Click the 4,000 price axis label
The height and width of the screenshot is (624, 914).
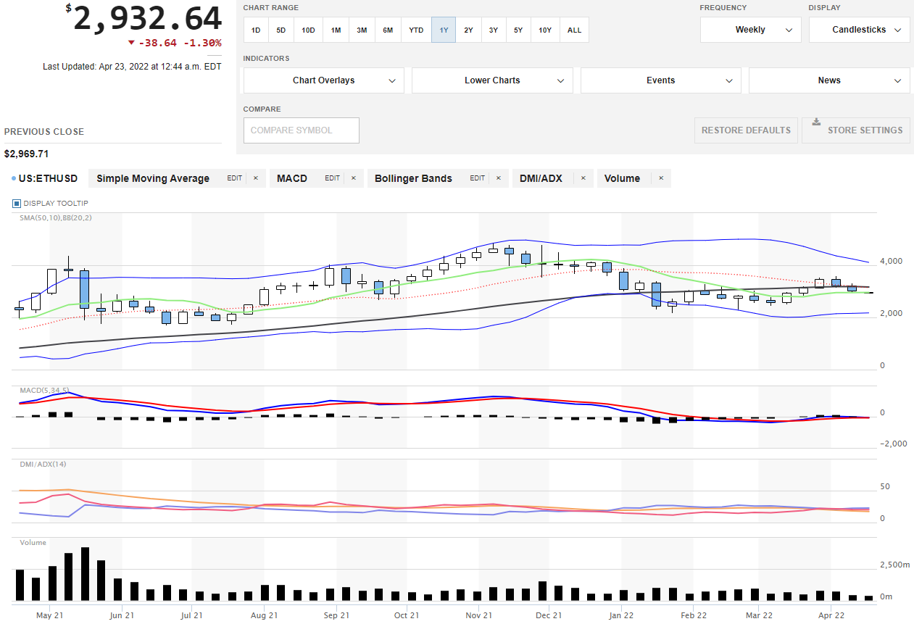coord(891,261)
